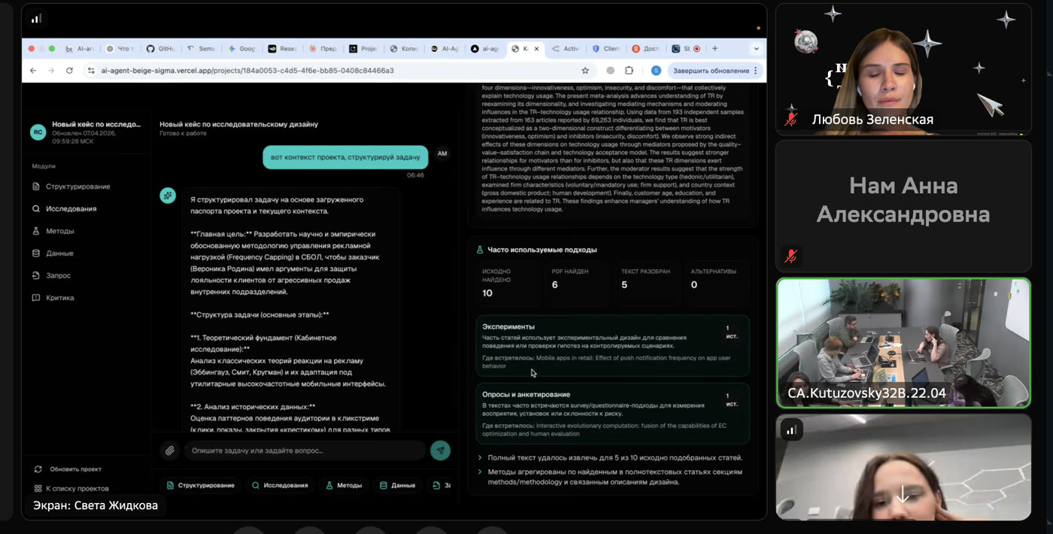Image resolution: width=1053 pixels, height=534 pixels.
Task: Attach a file with the paperclip icon
Action: click(x=170, y=451)
